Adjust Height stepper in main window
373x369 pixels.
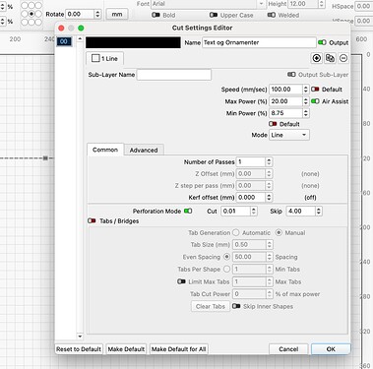322,4
